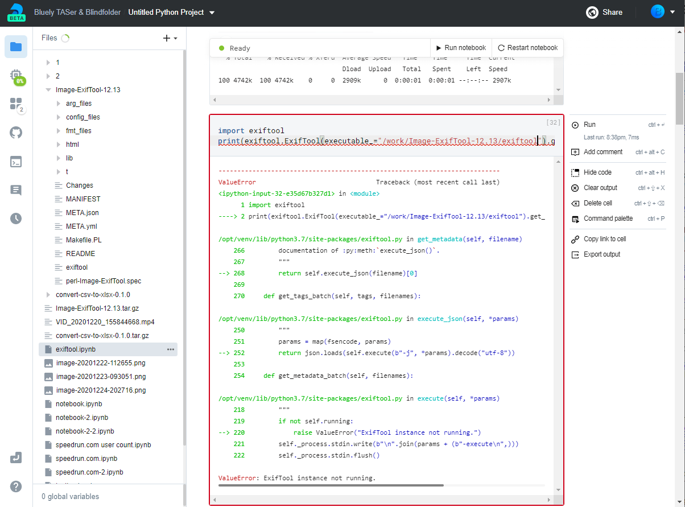Expand the convert-csv-to-xlsx-0.1.0 folder
Screen dimensions: 685x507
coord(48,294)
